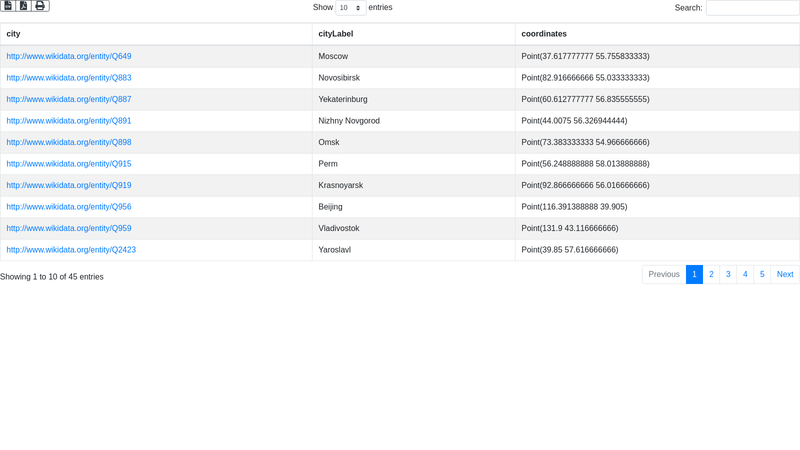The image size is (800, 450).
Task: Switch to pagination page 4
Action: (745, 274)
